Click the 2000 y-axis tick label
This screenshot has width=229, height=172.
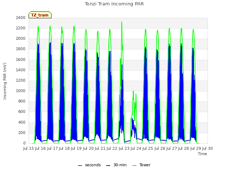21,39
